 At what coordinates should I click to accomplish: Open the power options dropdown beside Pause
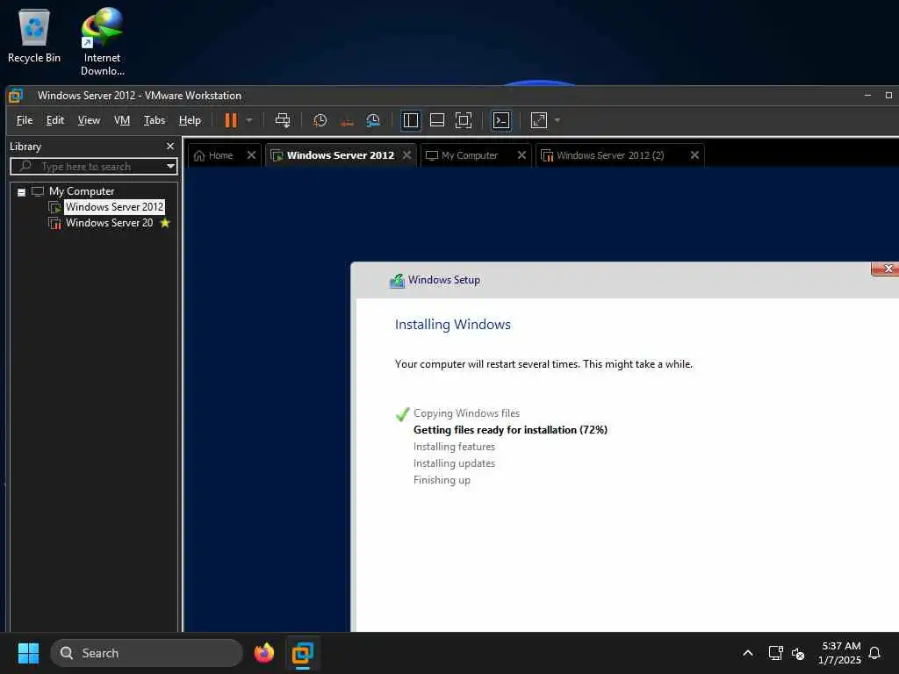coord(249,120)
